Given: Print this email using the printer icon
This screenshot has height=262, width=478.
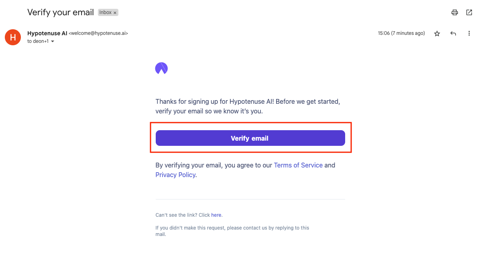Looking at the screenshot, I should click(454, 12).
